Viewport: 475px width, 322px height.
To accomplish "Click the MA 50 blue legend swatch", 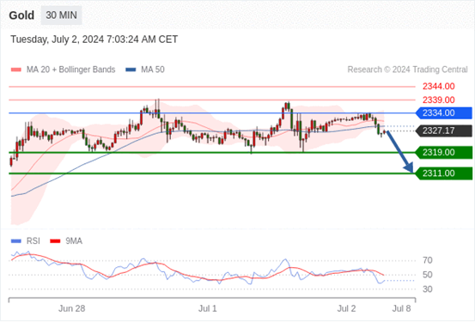I will click(x=131, y=70).
